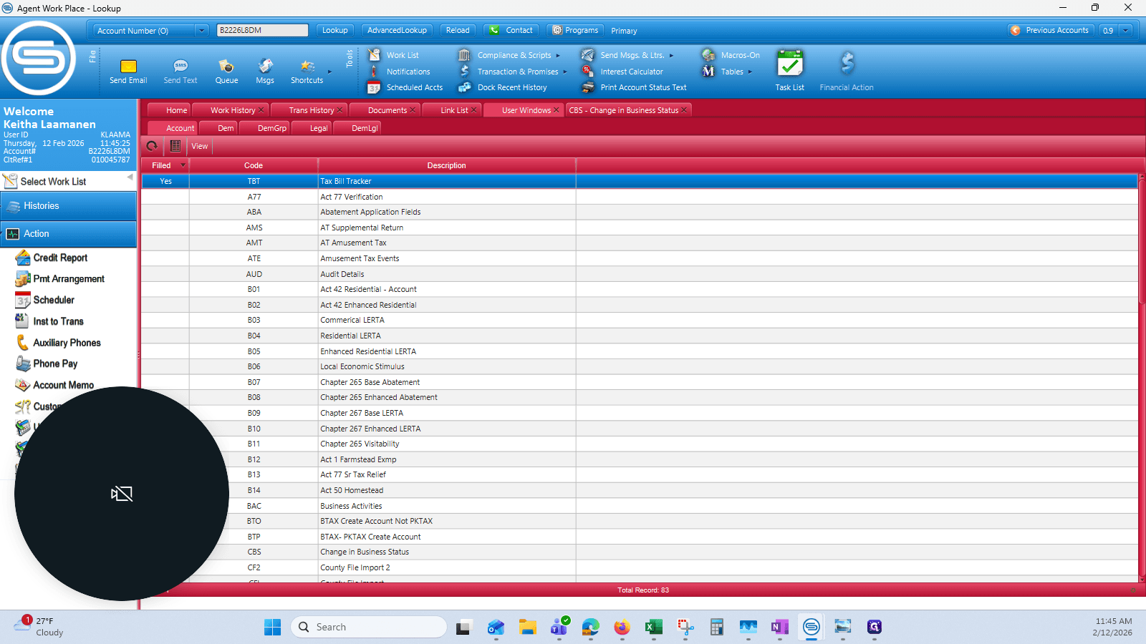Click the Lookup button
This screenshot has width=1146, height=644.
334,30
